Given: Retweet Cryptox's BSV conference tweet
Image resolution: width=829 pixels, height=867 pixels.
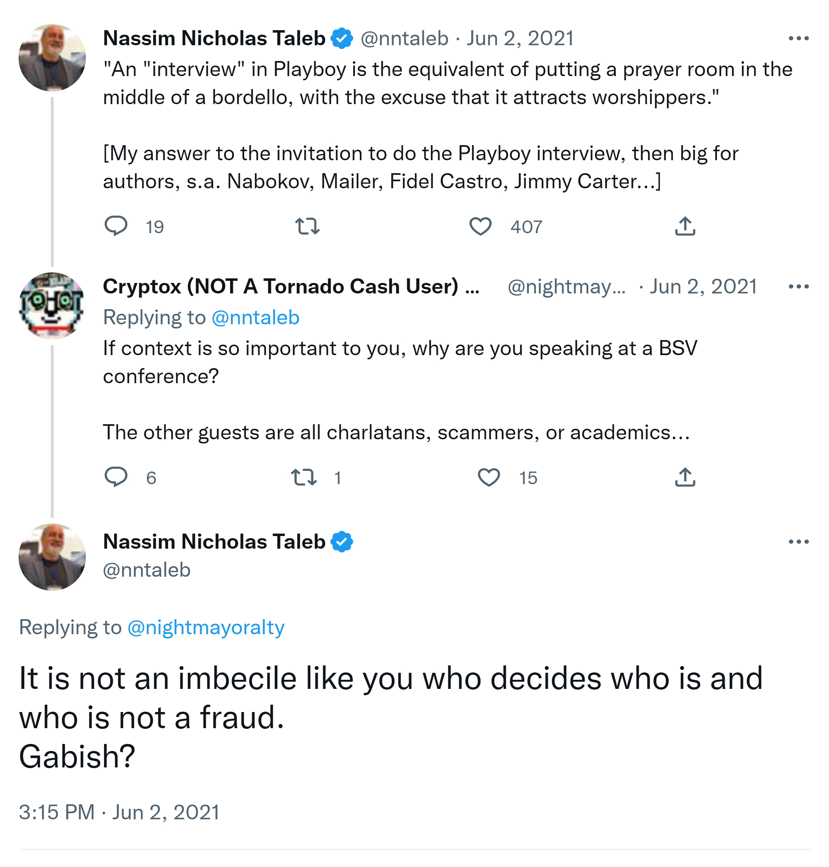Looking at the screenshot, I should tap(304, 477).
